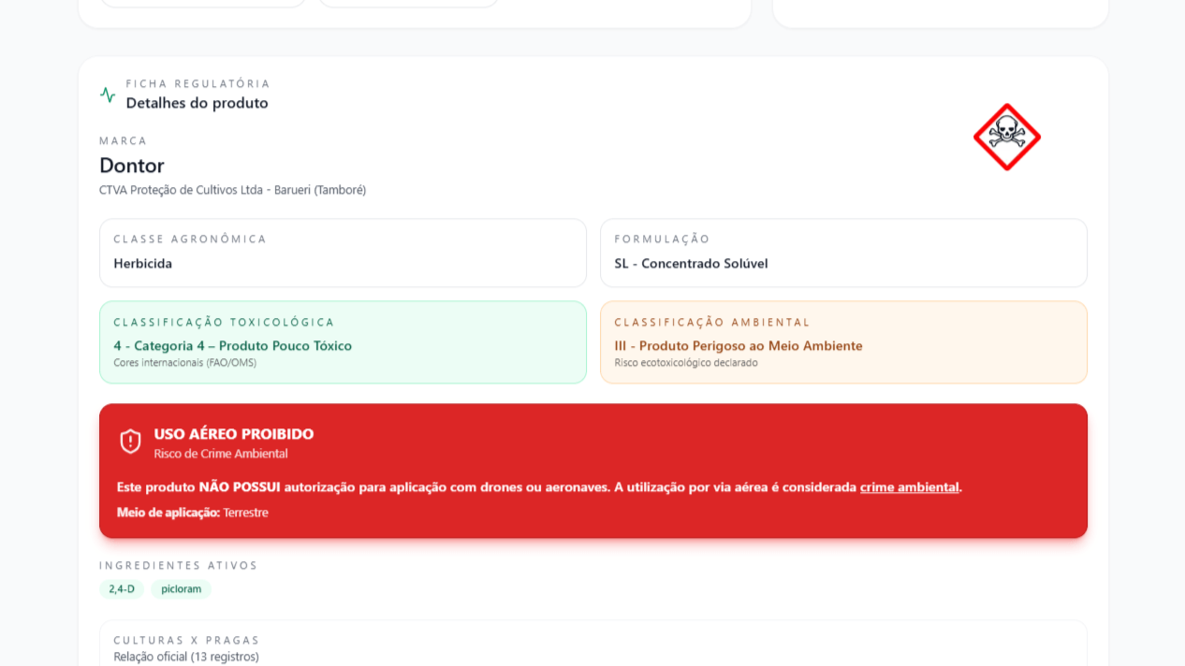Open the crime ambiental link

[909, 486]
